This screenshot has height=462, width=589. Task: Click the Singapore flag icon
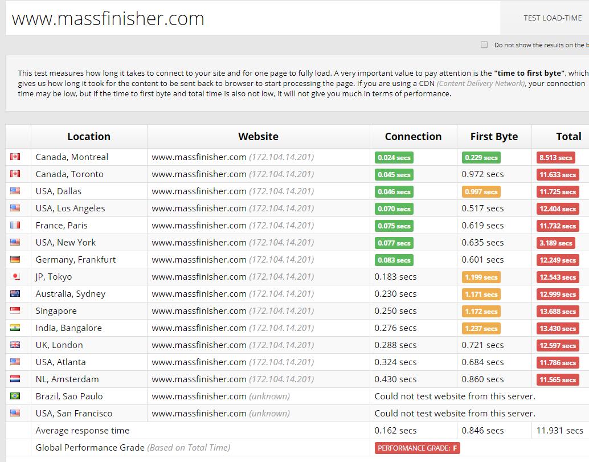(x=15, y=311)
